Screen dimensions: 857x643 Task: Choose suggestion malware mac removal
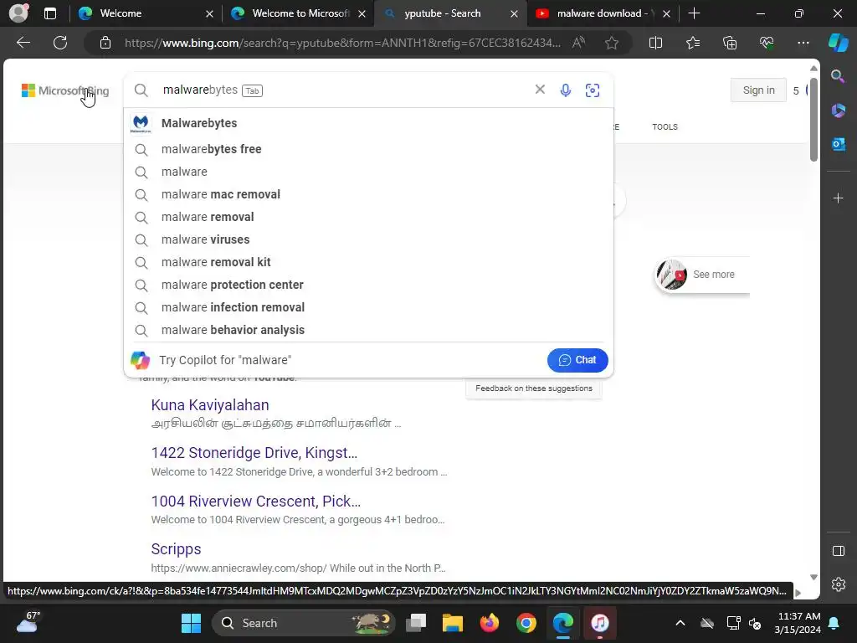click(x=369, y=194)
